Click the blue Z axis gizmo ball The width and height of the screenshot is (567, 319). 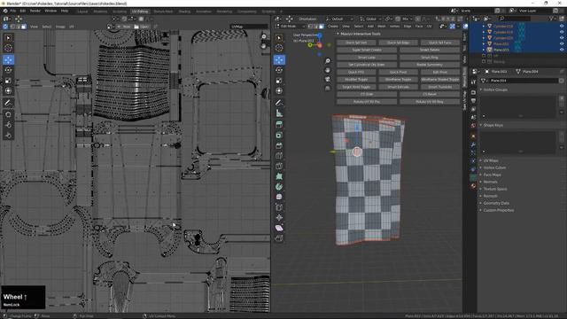click(x=320, y=35)
